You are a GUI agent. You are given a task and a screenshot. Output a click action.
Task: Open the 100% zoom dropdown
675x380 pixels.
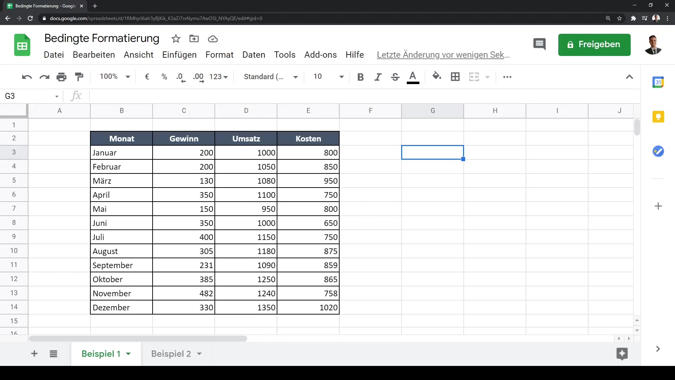click(115, 77)
